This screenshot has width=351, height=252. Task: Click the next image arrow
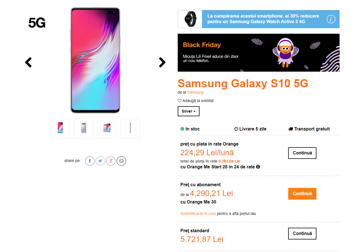pos(162,62)
